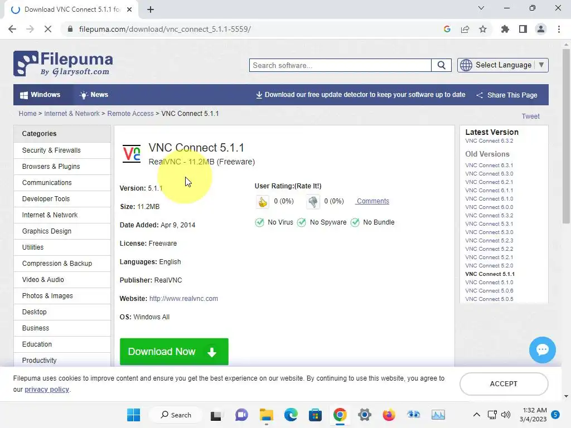Click Share This Page
Viewport: 571px width, 428px height.
[x=507, y=95]
